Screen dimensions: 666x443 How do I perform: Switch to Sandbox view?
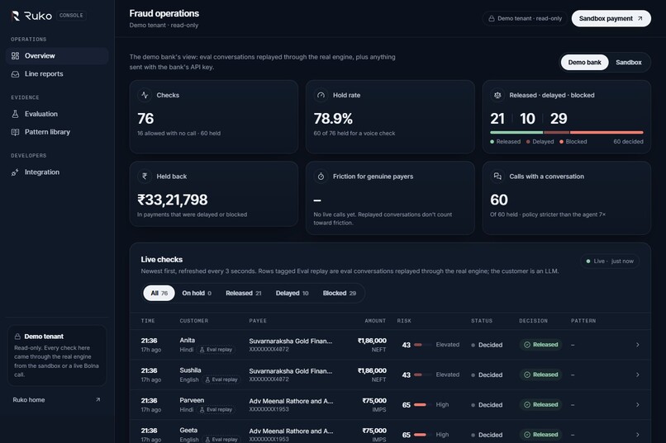pos(628,63)
